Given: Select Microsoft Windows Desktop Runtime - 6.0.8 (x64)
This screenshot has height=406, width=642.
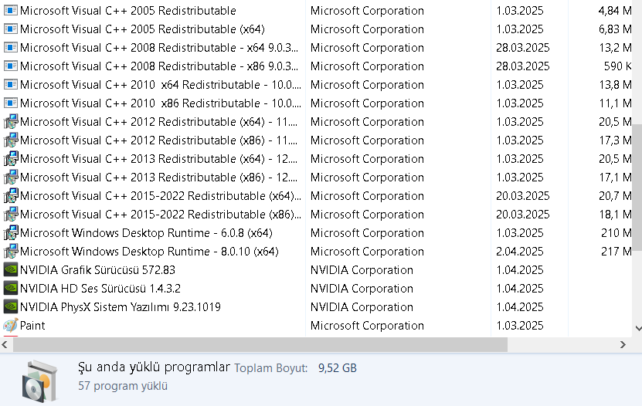Looking at the screenshot, I should [x=146, y=232].
